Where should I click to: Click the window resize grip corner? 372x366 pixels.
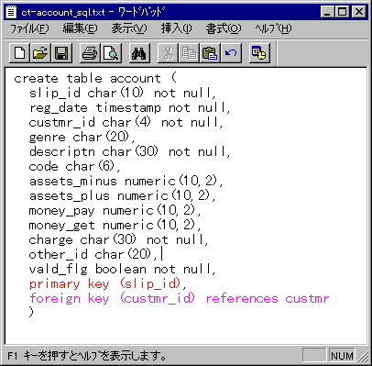[363, 356]
